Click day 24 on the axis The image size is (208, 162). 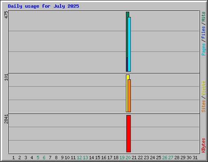pos(152,158)
